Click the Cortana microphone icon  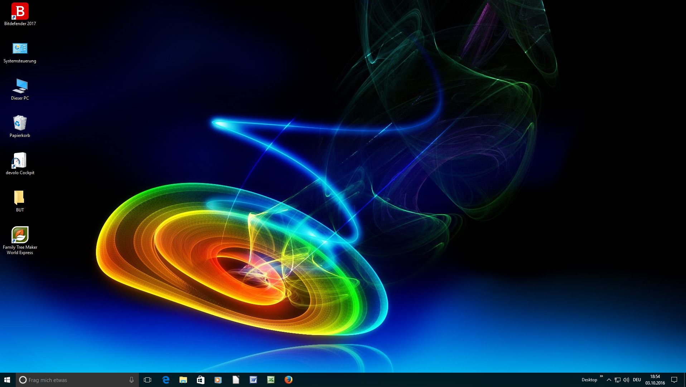pos(131,380)
